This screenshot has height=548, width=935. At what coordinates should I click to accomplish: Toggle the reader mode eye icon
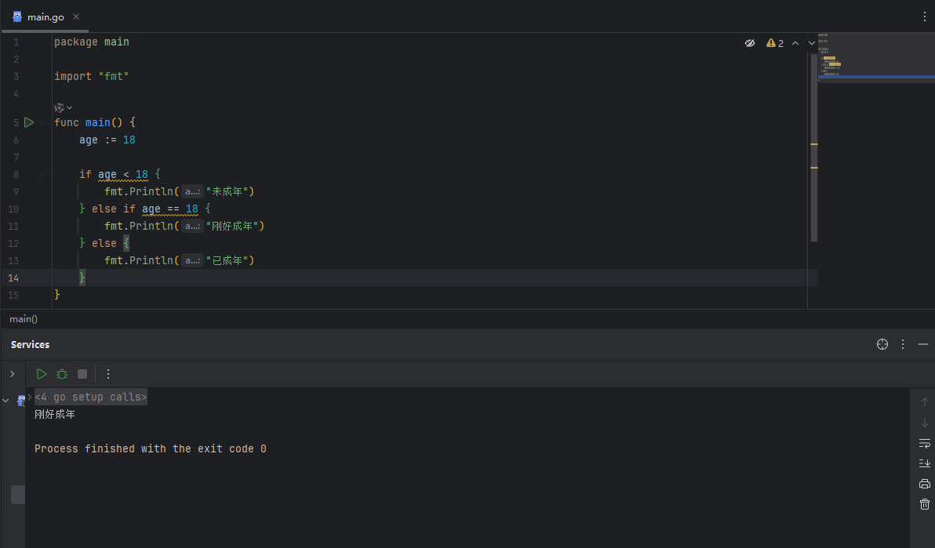tap(750, 43)
